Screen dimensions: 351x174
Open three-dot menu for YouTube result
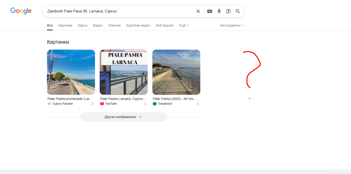tap(145, 104)
